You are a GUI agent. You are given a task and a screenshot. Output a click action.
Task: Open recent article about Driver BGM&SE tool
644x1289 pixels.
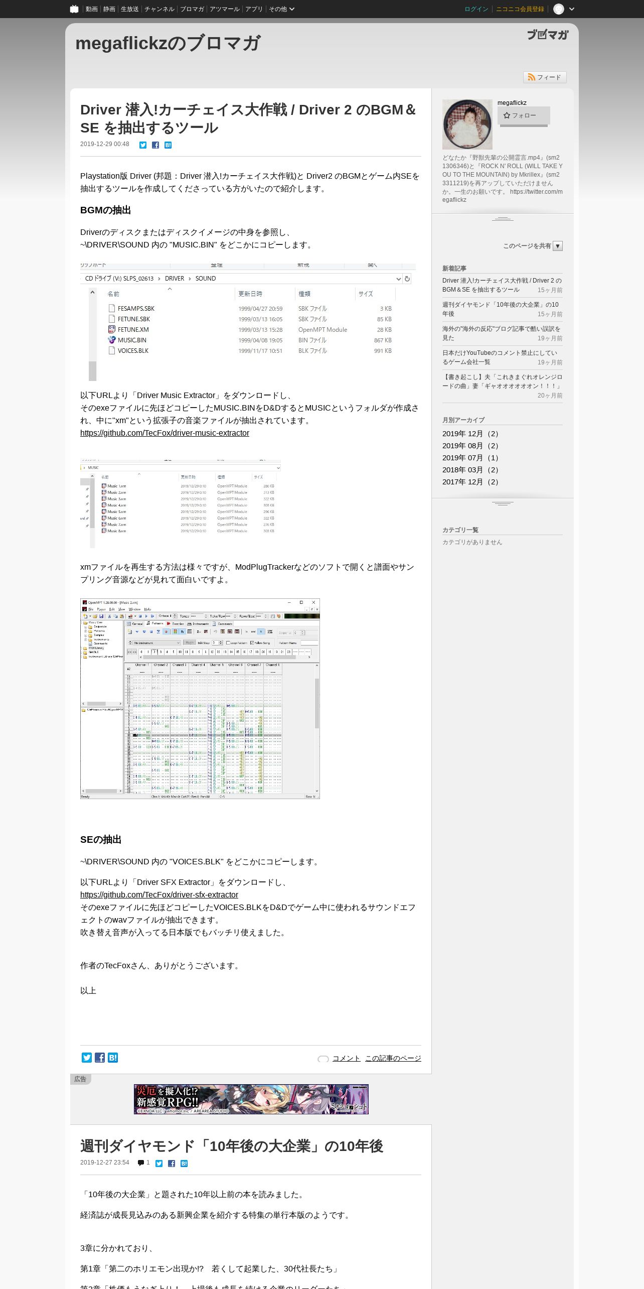point(502,285)
